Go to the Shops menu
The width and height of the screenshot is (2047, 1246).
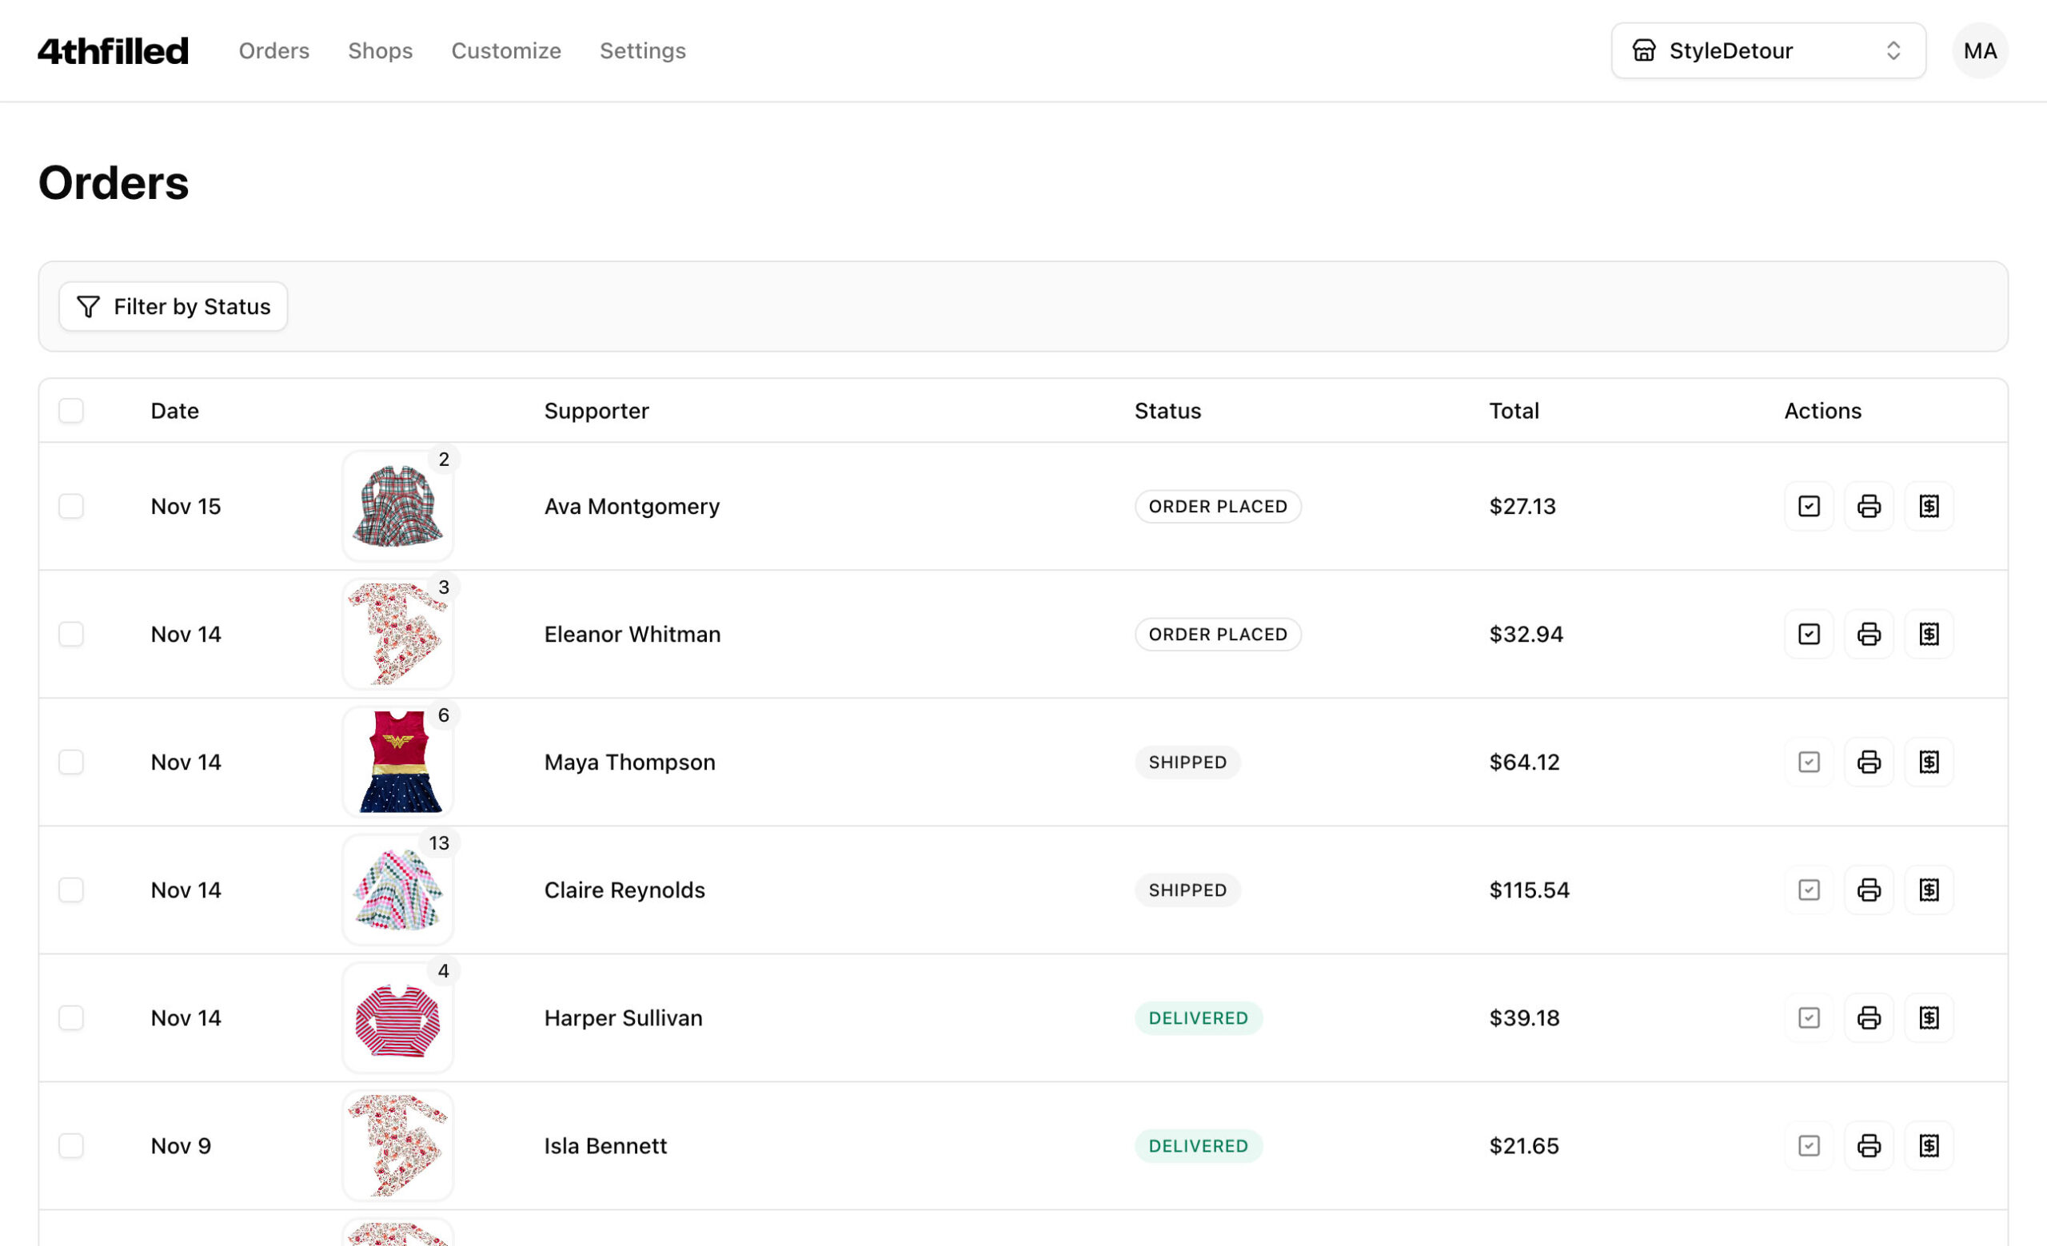click(x=380, y=50)
